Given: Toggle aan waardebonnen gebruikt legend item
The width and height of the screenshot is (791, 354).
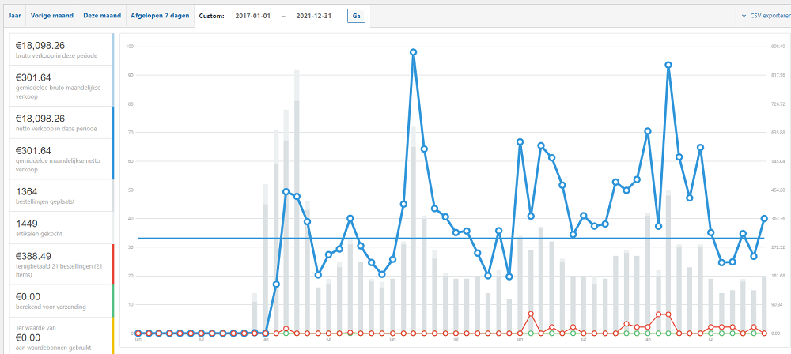Looking at the screenshot, I should [x=62, y=336].
